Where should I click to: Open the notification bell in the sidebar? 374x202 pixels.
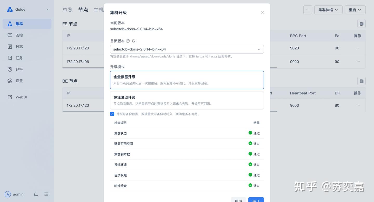[36, 194]
